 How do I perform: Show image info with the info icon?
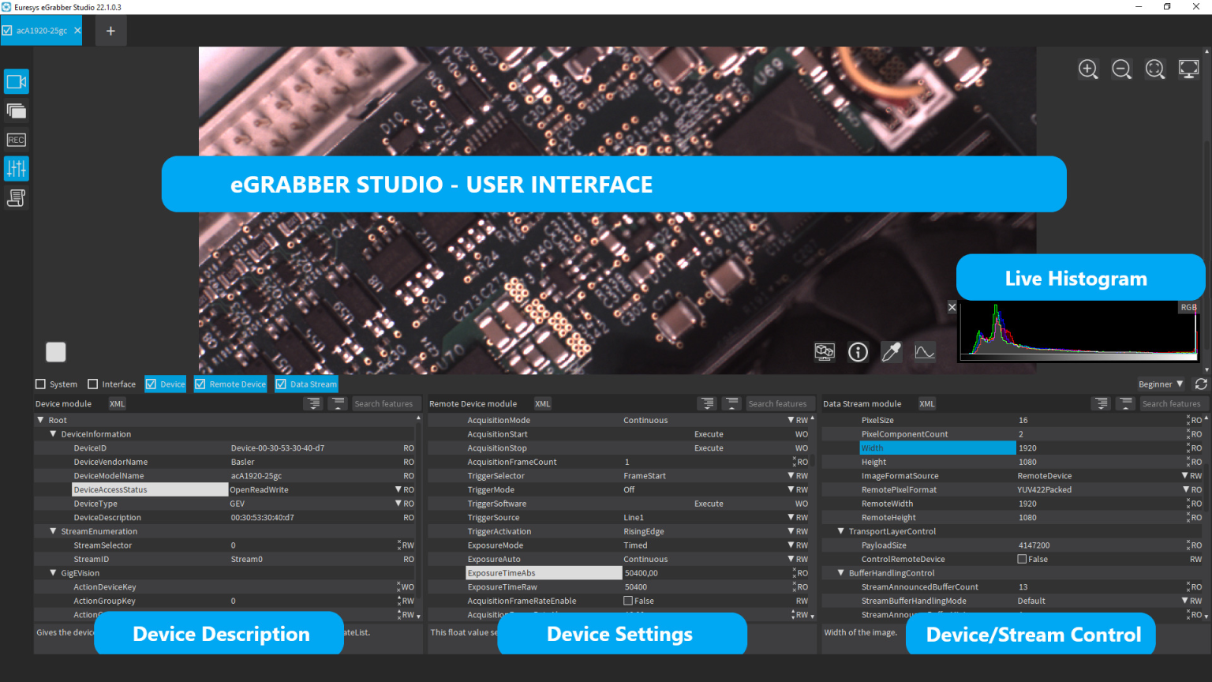point(858,352)
